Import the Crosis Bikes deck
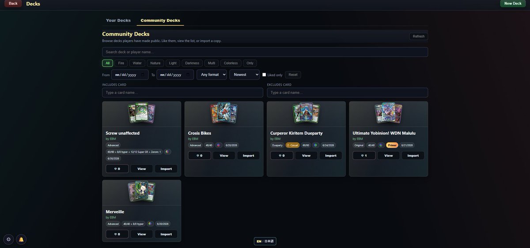 click(248, 155)
